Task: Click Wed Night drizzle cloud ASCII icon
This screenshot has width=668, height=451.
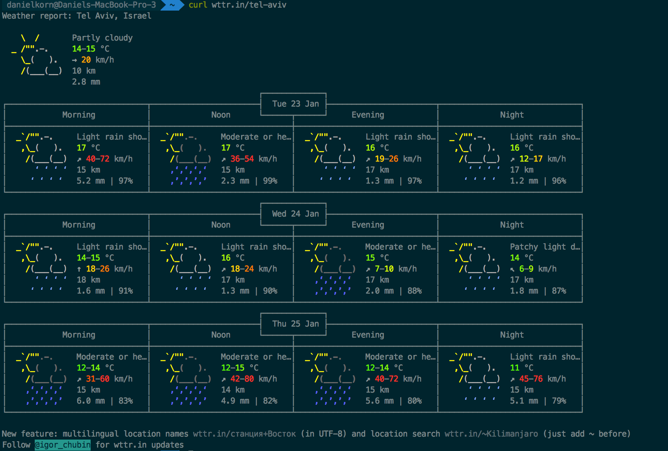Action: 475,268
